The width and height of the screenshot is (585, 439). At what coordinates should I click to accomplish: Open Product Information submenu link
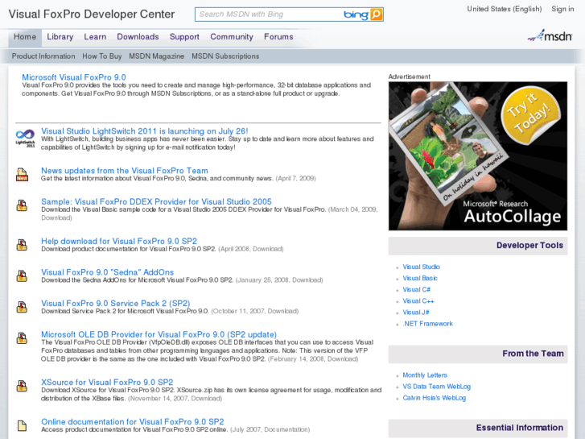point(43,56)
